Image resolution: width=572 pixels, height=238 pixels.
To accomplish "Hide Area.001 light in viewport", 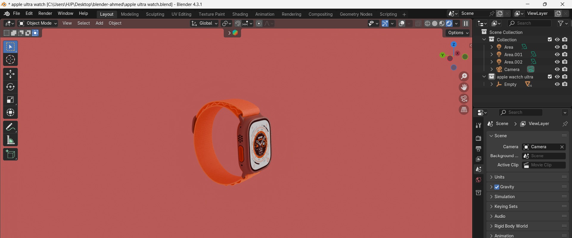I will coord(557,54).
